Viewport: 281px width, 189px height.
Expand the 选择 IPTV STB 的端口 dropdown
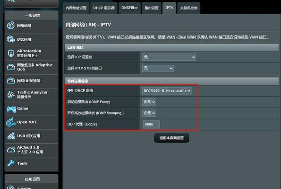158,69
